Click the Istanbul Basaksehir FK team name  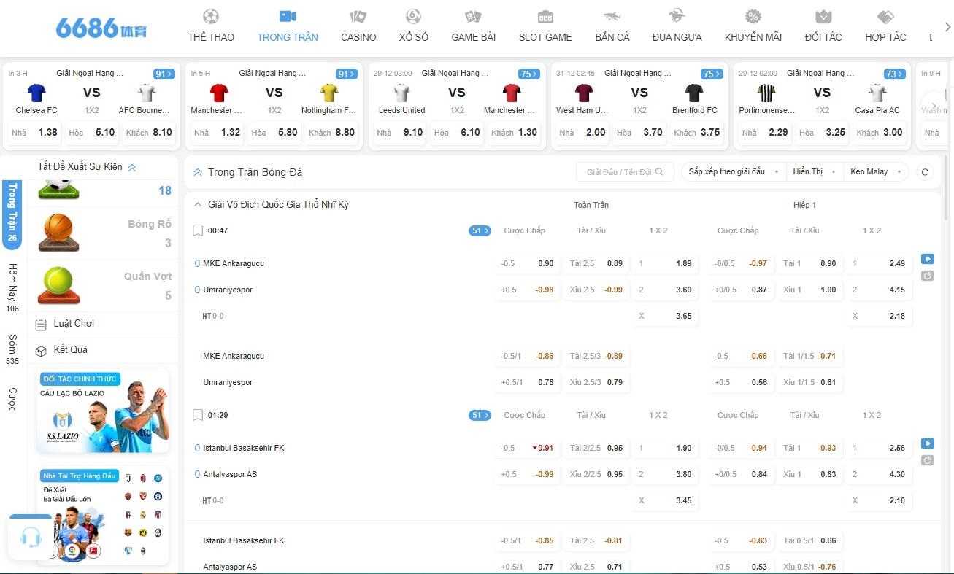click(244, 448)
